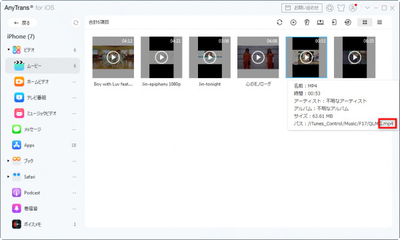This screenshot has height=240, width=400.
Task: Click the send to iTunes icon
Action: [x=348, y=23]
